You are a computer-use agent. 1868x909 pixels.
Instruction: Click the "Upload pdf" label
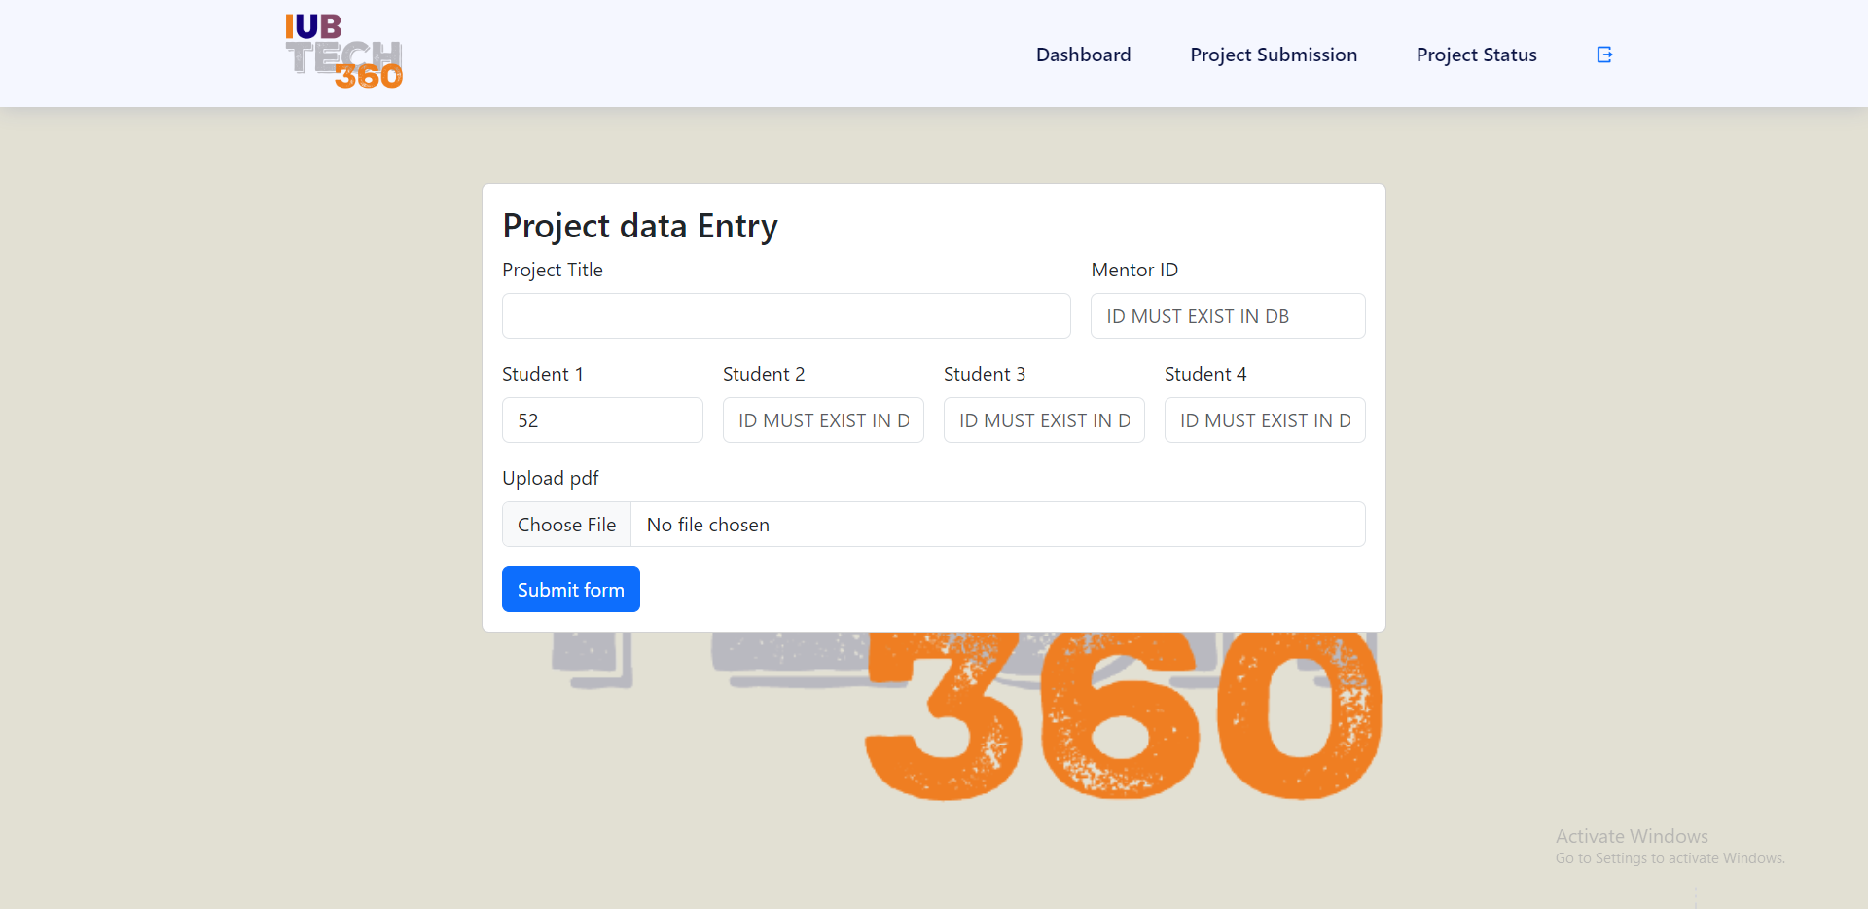pos(550,479)
